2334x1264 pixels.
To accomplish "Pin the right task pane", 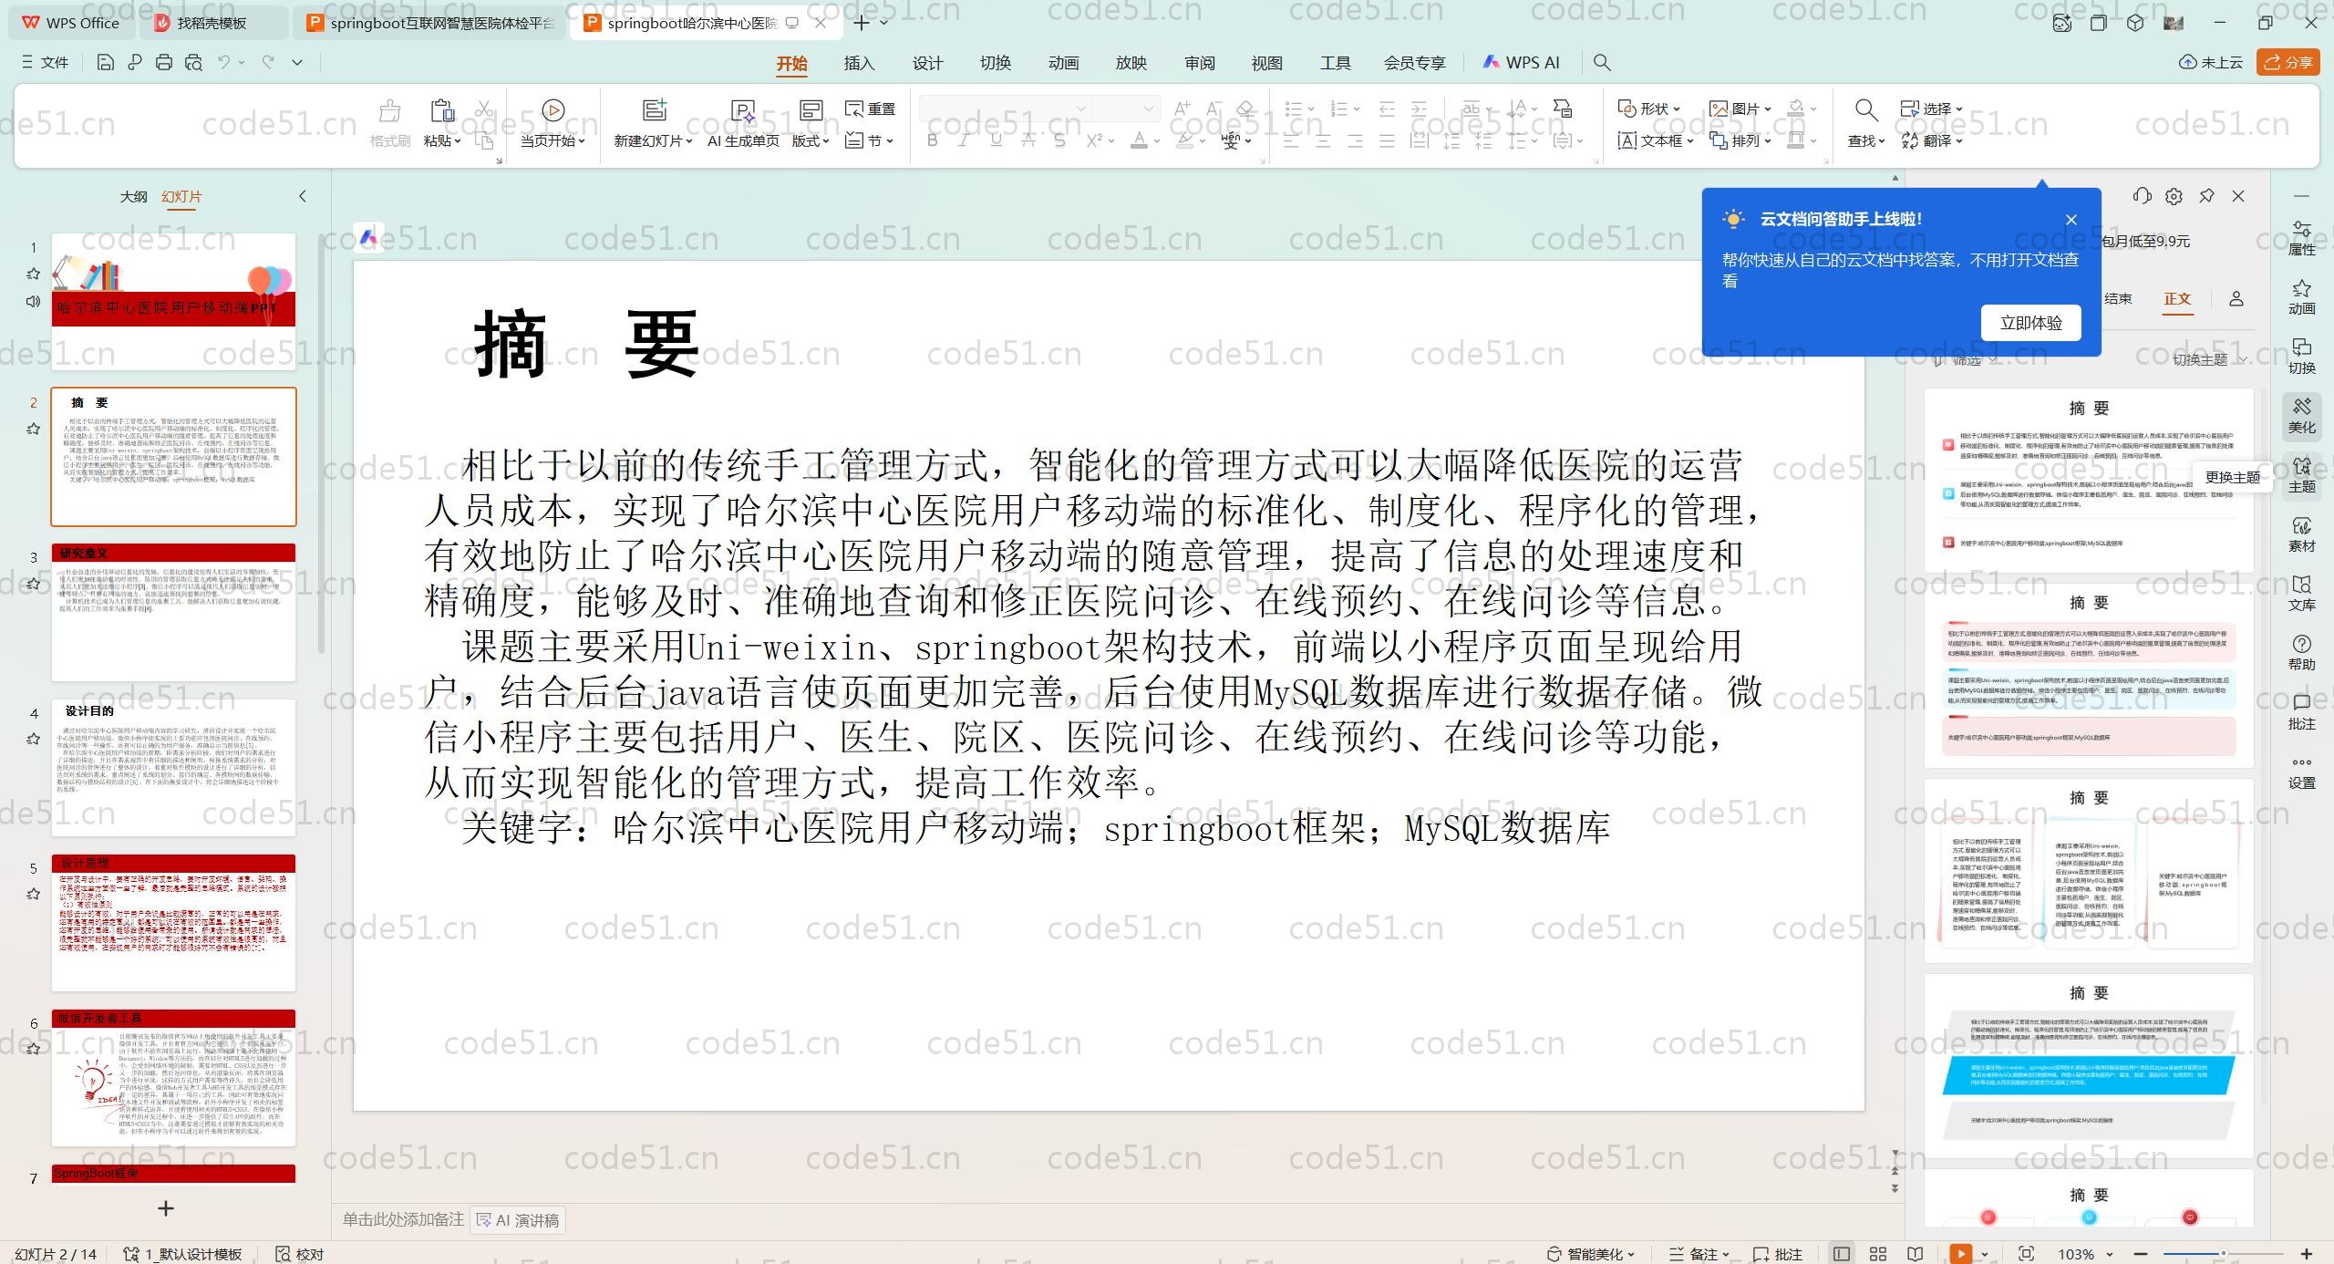I will point(2206,196).
